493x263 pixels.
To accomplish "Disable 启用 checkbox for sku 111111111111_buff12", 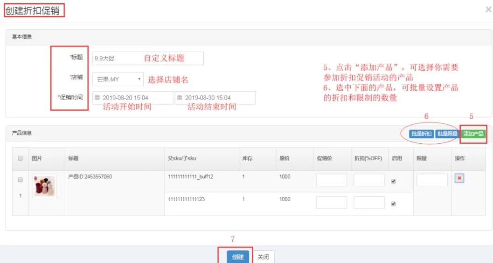I will click(x=394, y=182).
